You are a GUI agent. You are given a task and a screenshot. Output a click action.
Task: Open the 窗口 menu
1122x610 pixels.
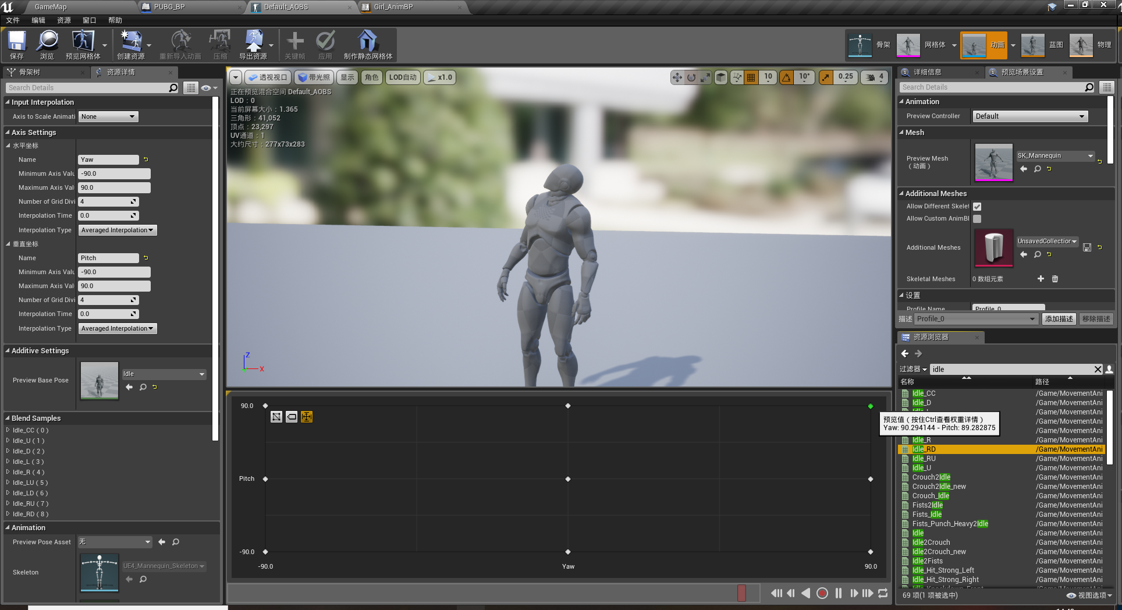(x=89, y=20)
